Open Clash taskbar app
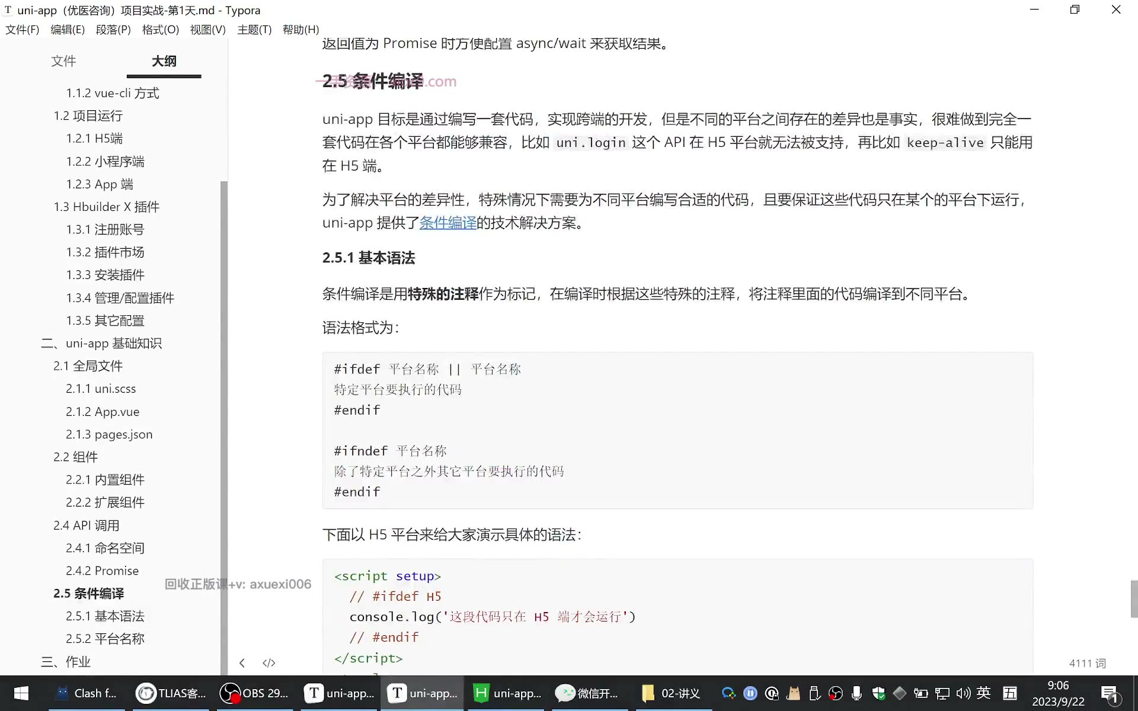The width and height of the screenshot is (1138, 711). (x=87, y=693)
